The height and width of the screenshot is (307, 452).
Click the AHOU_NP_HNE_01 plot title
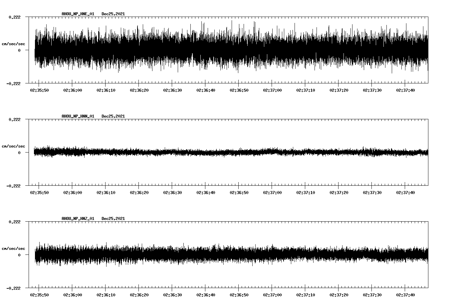click(x=78, y=14)
